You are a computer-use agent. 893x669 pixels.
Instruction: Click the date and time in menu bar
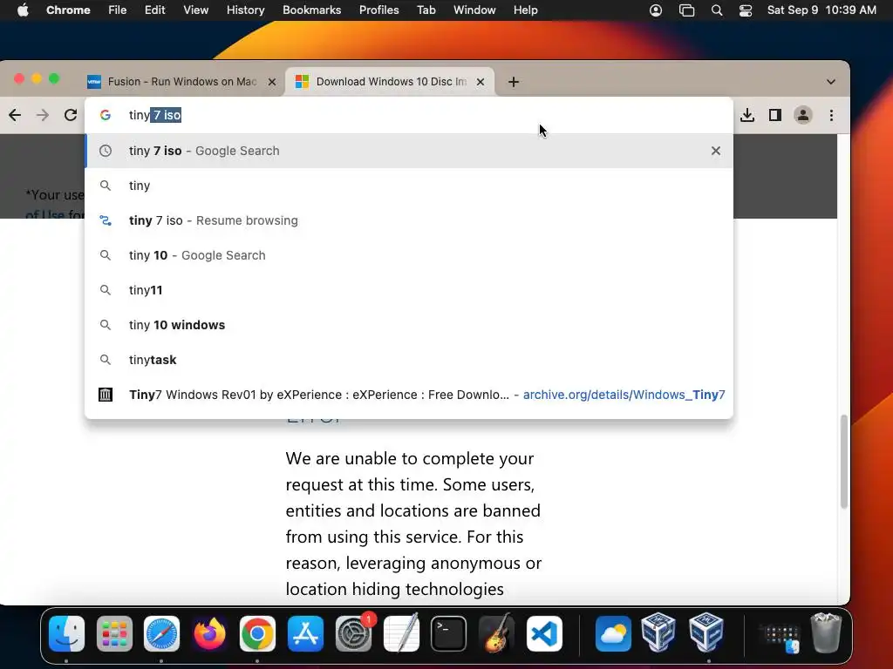(x=821, y=10)
